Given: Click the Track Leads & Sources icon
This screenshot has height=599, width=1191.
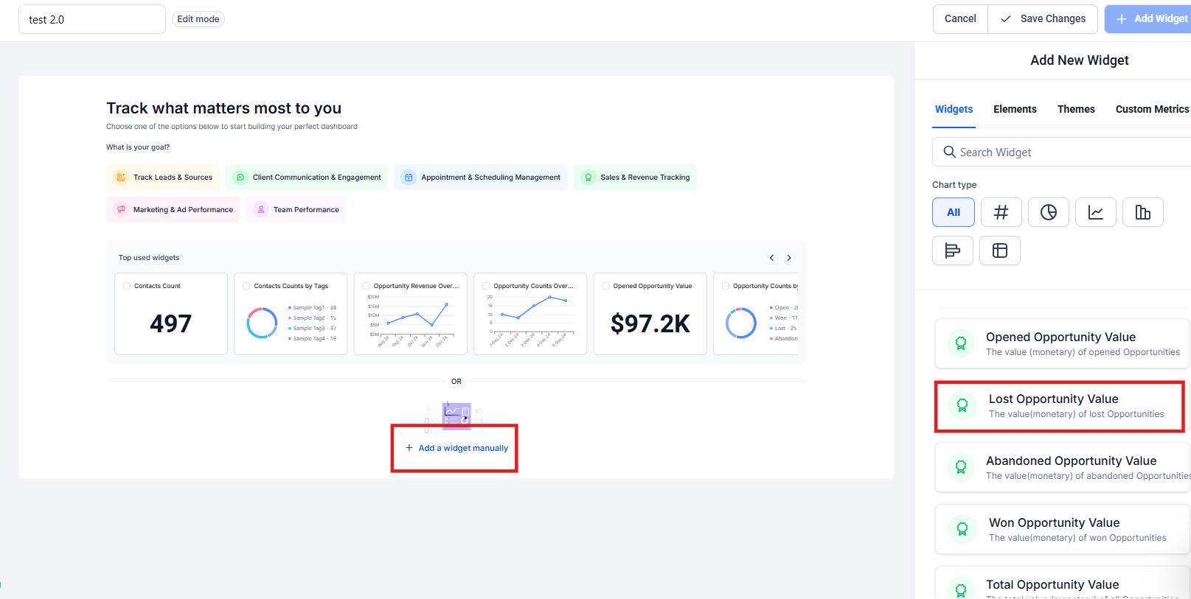Looking at the screenshot, I should point(121,178).
